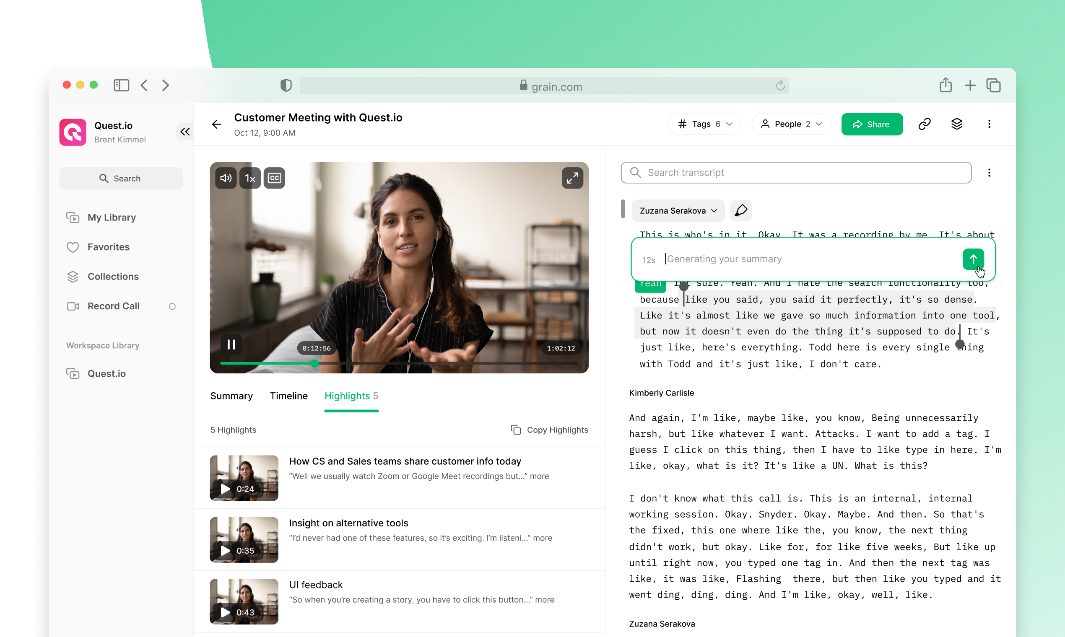Image resolution: width=1065 pixels, height=637 pixels.
Task: Collapse the left sidebar with double-chevron
Action: (184, 132)
